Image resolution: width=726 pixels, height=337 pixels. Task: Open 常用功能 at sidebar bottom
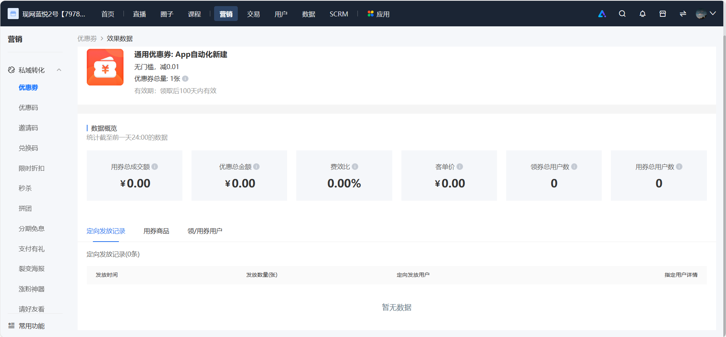tap(32, 326)
